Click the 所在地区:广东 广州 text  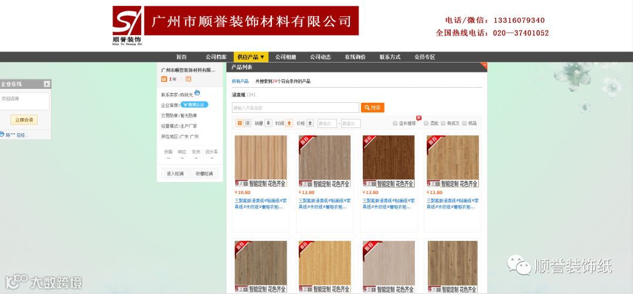(x=180, y=137)
